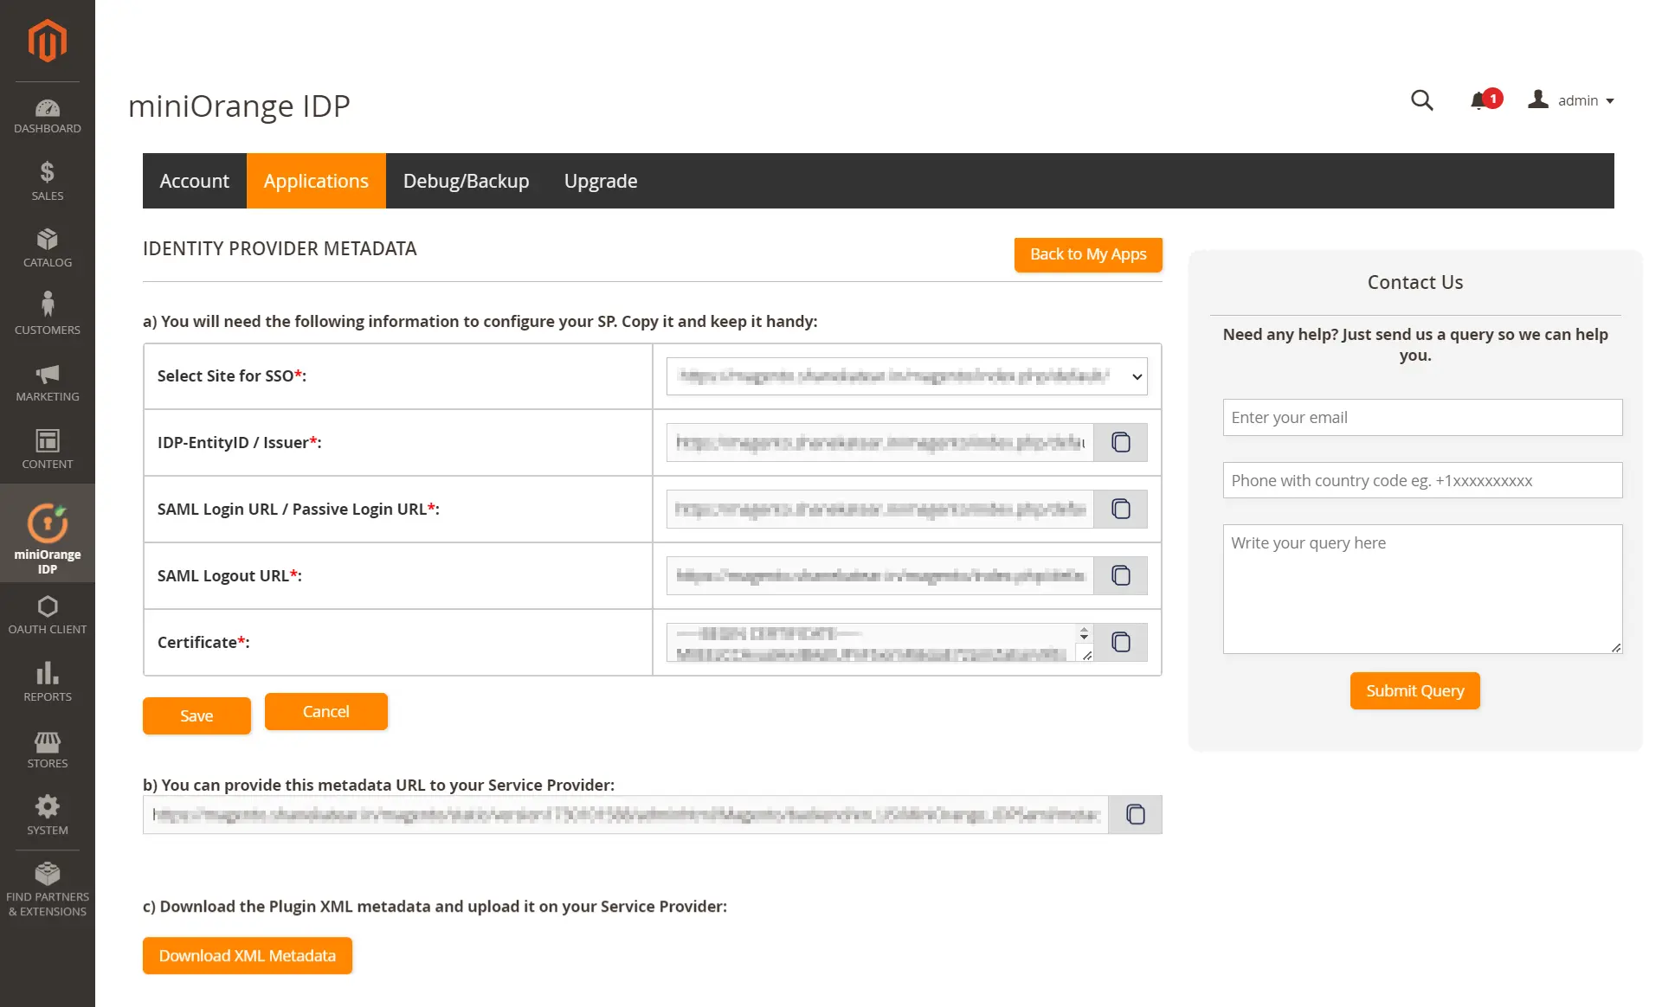1662x1007 pixels.
Task: Click the Contact Us heading
Action: (1415, 282)
